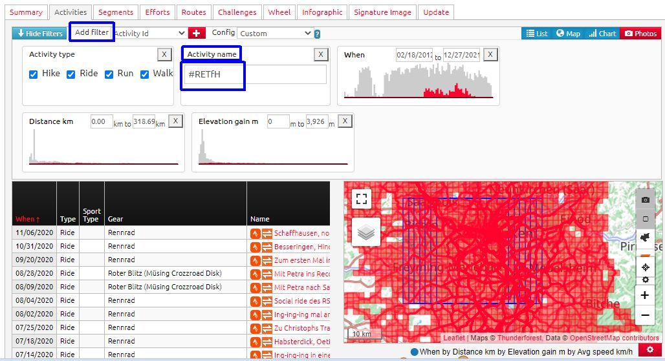This screenshot has width=665, height=361.
Task: Open the Infographic tab
Action: point(322,12)
